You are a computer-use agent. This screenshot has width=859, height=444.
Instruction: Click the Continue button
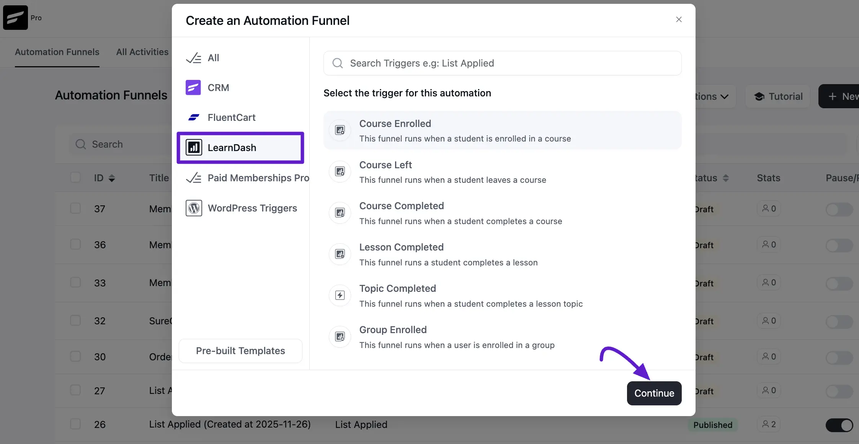click(654, 393)
